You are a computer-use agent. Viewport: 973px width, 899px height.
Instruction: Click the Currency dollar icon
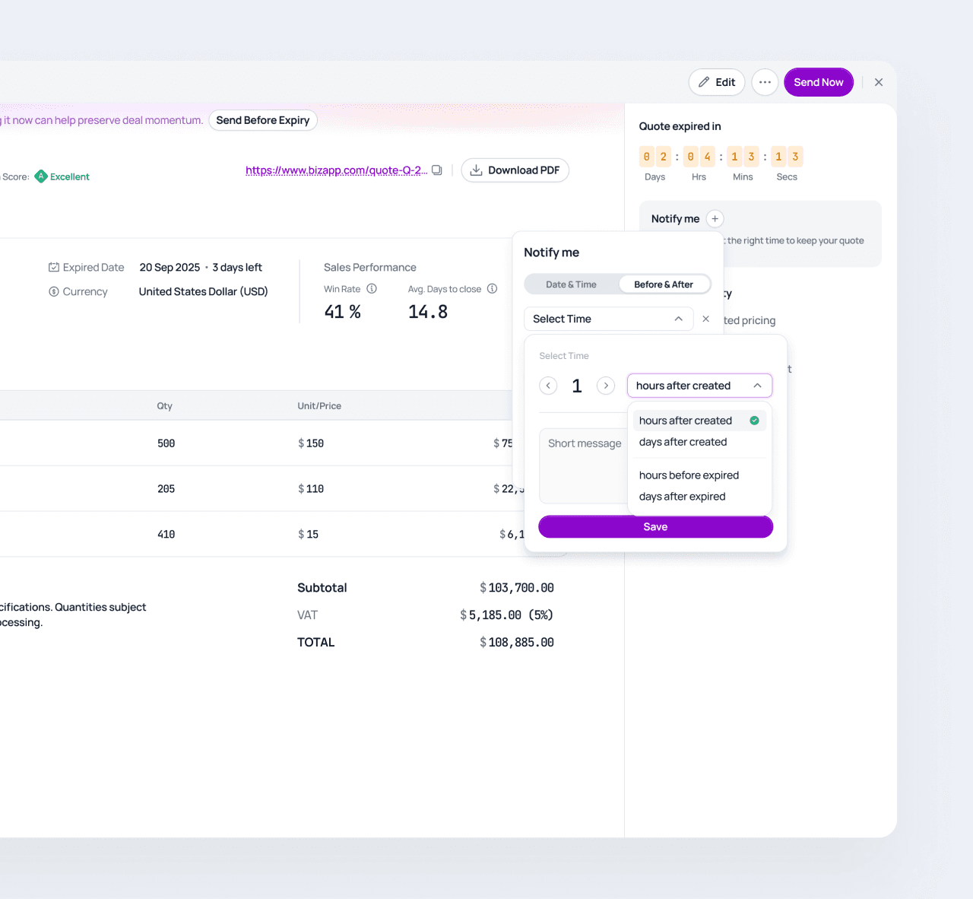(54, 292)
